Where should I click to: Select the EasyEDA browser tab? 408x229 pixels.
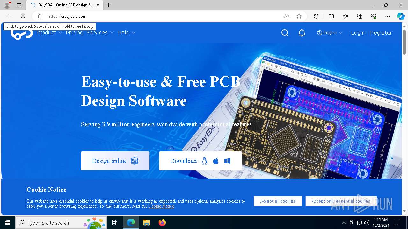[x=65, y=5]
